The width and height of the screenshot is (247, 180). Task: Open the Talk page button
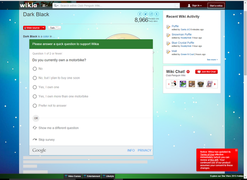[54, 28]
